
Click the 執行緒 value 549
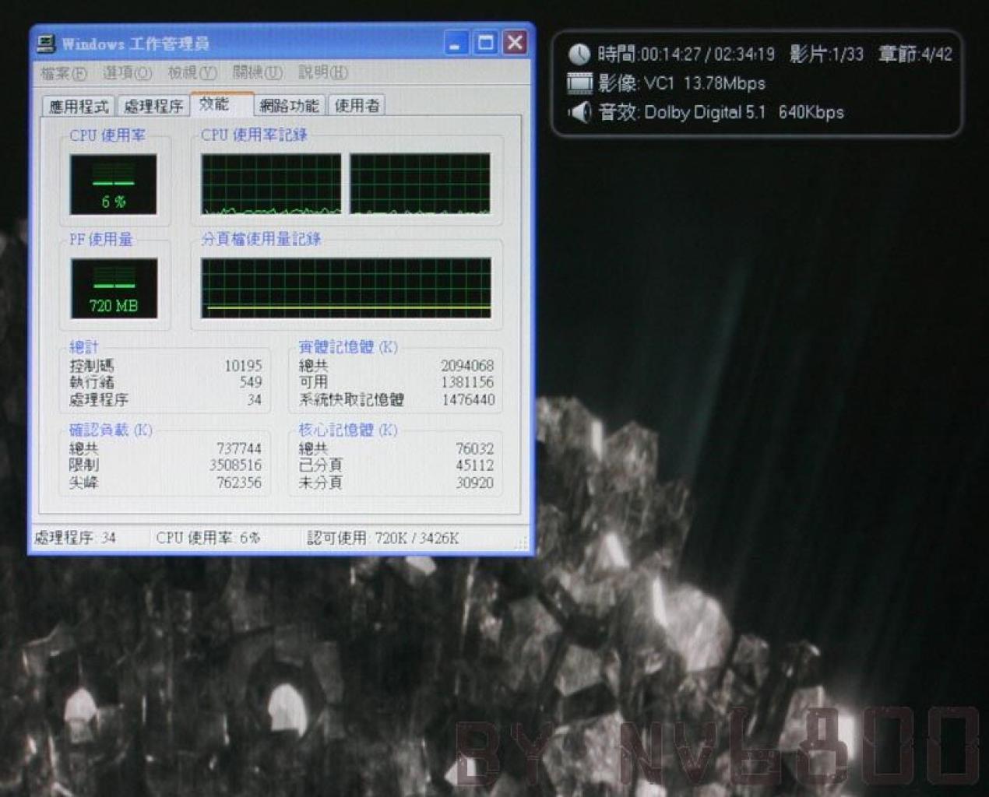click(250, 382)
